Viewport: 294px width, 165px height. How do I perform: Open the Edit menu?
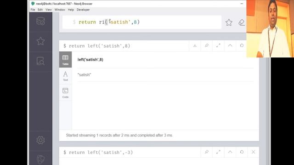click(x=40, y=10)
